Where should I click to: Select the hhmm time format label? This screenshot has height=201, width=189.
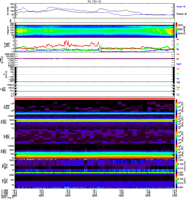tap(4, 196)
